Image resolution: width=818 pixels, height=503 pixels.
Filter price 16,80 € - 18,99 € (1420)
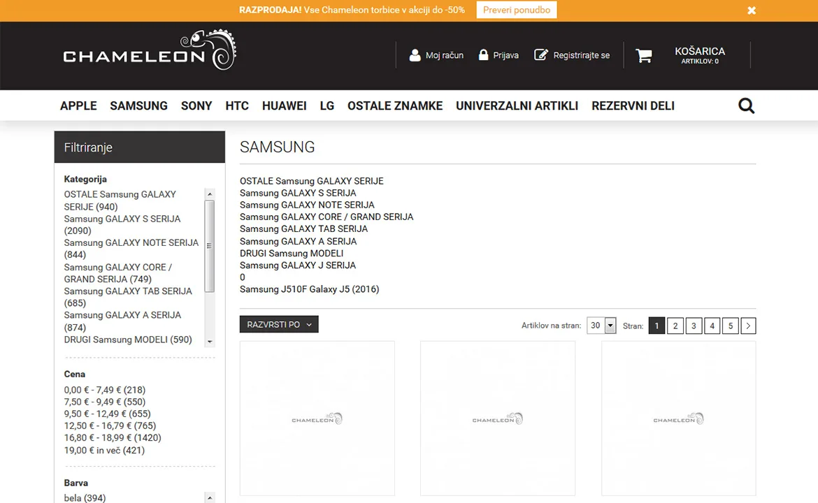(113, 438)
